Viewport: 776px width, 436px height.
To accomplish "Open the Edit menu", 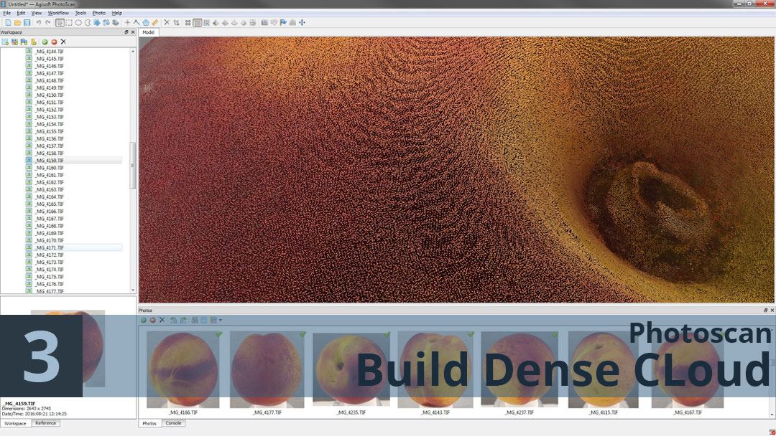I will (x=21, y=13).
